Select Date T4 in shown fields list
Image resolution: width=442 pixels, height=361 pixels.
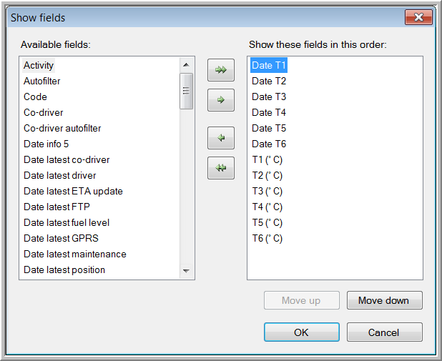click(269, 112)
